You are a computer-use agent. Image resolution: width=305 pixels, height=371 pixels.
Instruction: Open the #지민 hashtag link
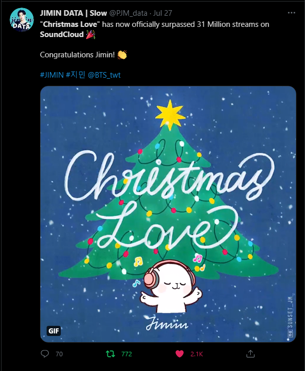pyautogui.click(x=75, y=75)
